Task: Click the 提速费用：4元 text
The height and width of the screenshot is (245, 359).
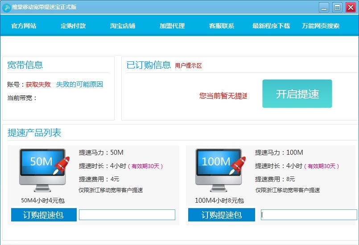Action: point(99,179)
